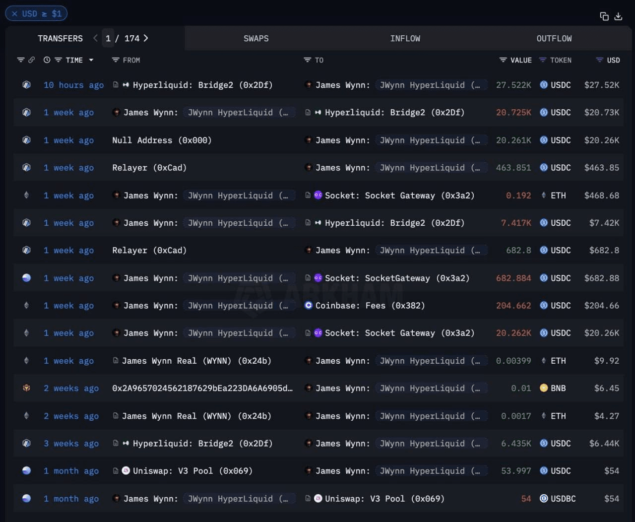Select the 204.662 value cell

(513, 306)
